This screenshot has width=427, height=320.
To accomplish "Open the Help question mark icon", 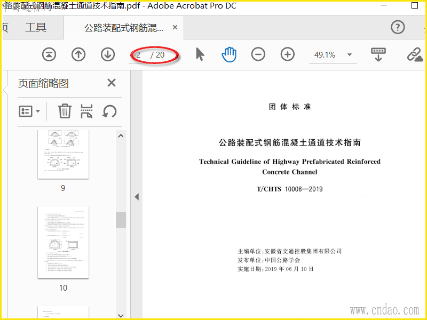I will tap(398, 27).
